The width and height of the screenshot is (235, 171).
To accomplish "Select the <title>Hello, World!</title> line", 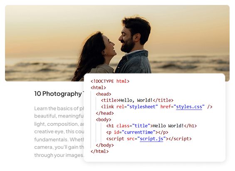I will [137, 100].
